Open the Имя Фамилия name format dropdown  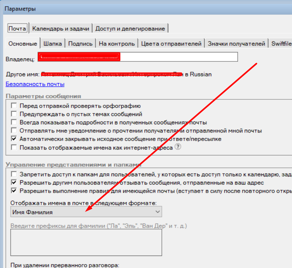click(x=86, y=212)
